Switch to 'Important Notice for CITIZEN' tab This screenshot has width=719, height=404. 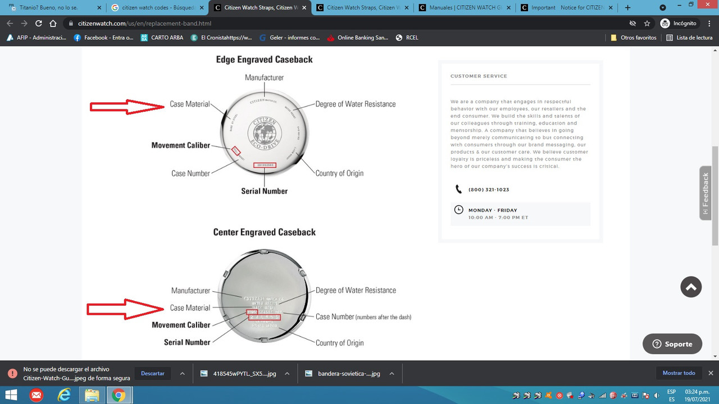[566, 8]
